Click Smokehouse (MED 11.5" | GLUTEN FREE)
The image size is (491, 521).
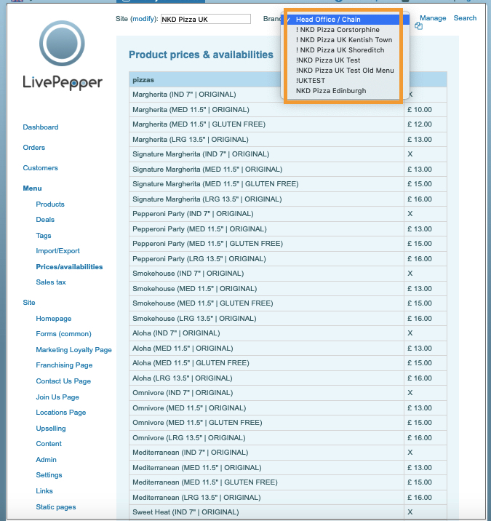[x=203, y=303]
